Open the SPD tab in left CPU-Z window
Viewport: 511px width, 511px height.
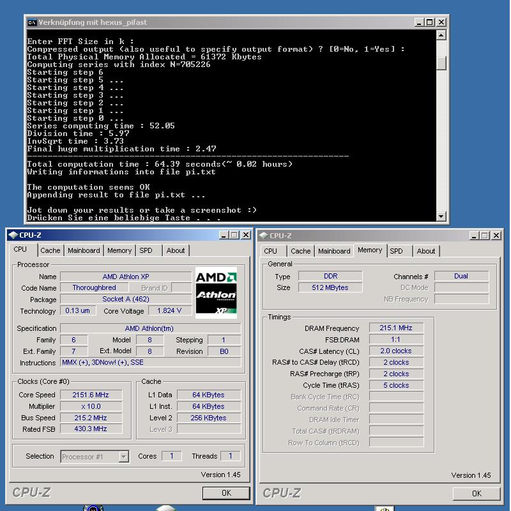click(146, 250)
